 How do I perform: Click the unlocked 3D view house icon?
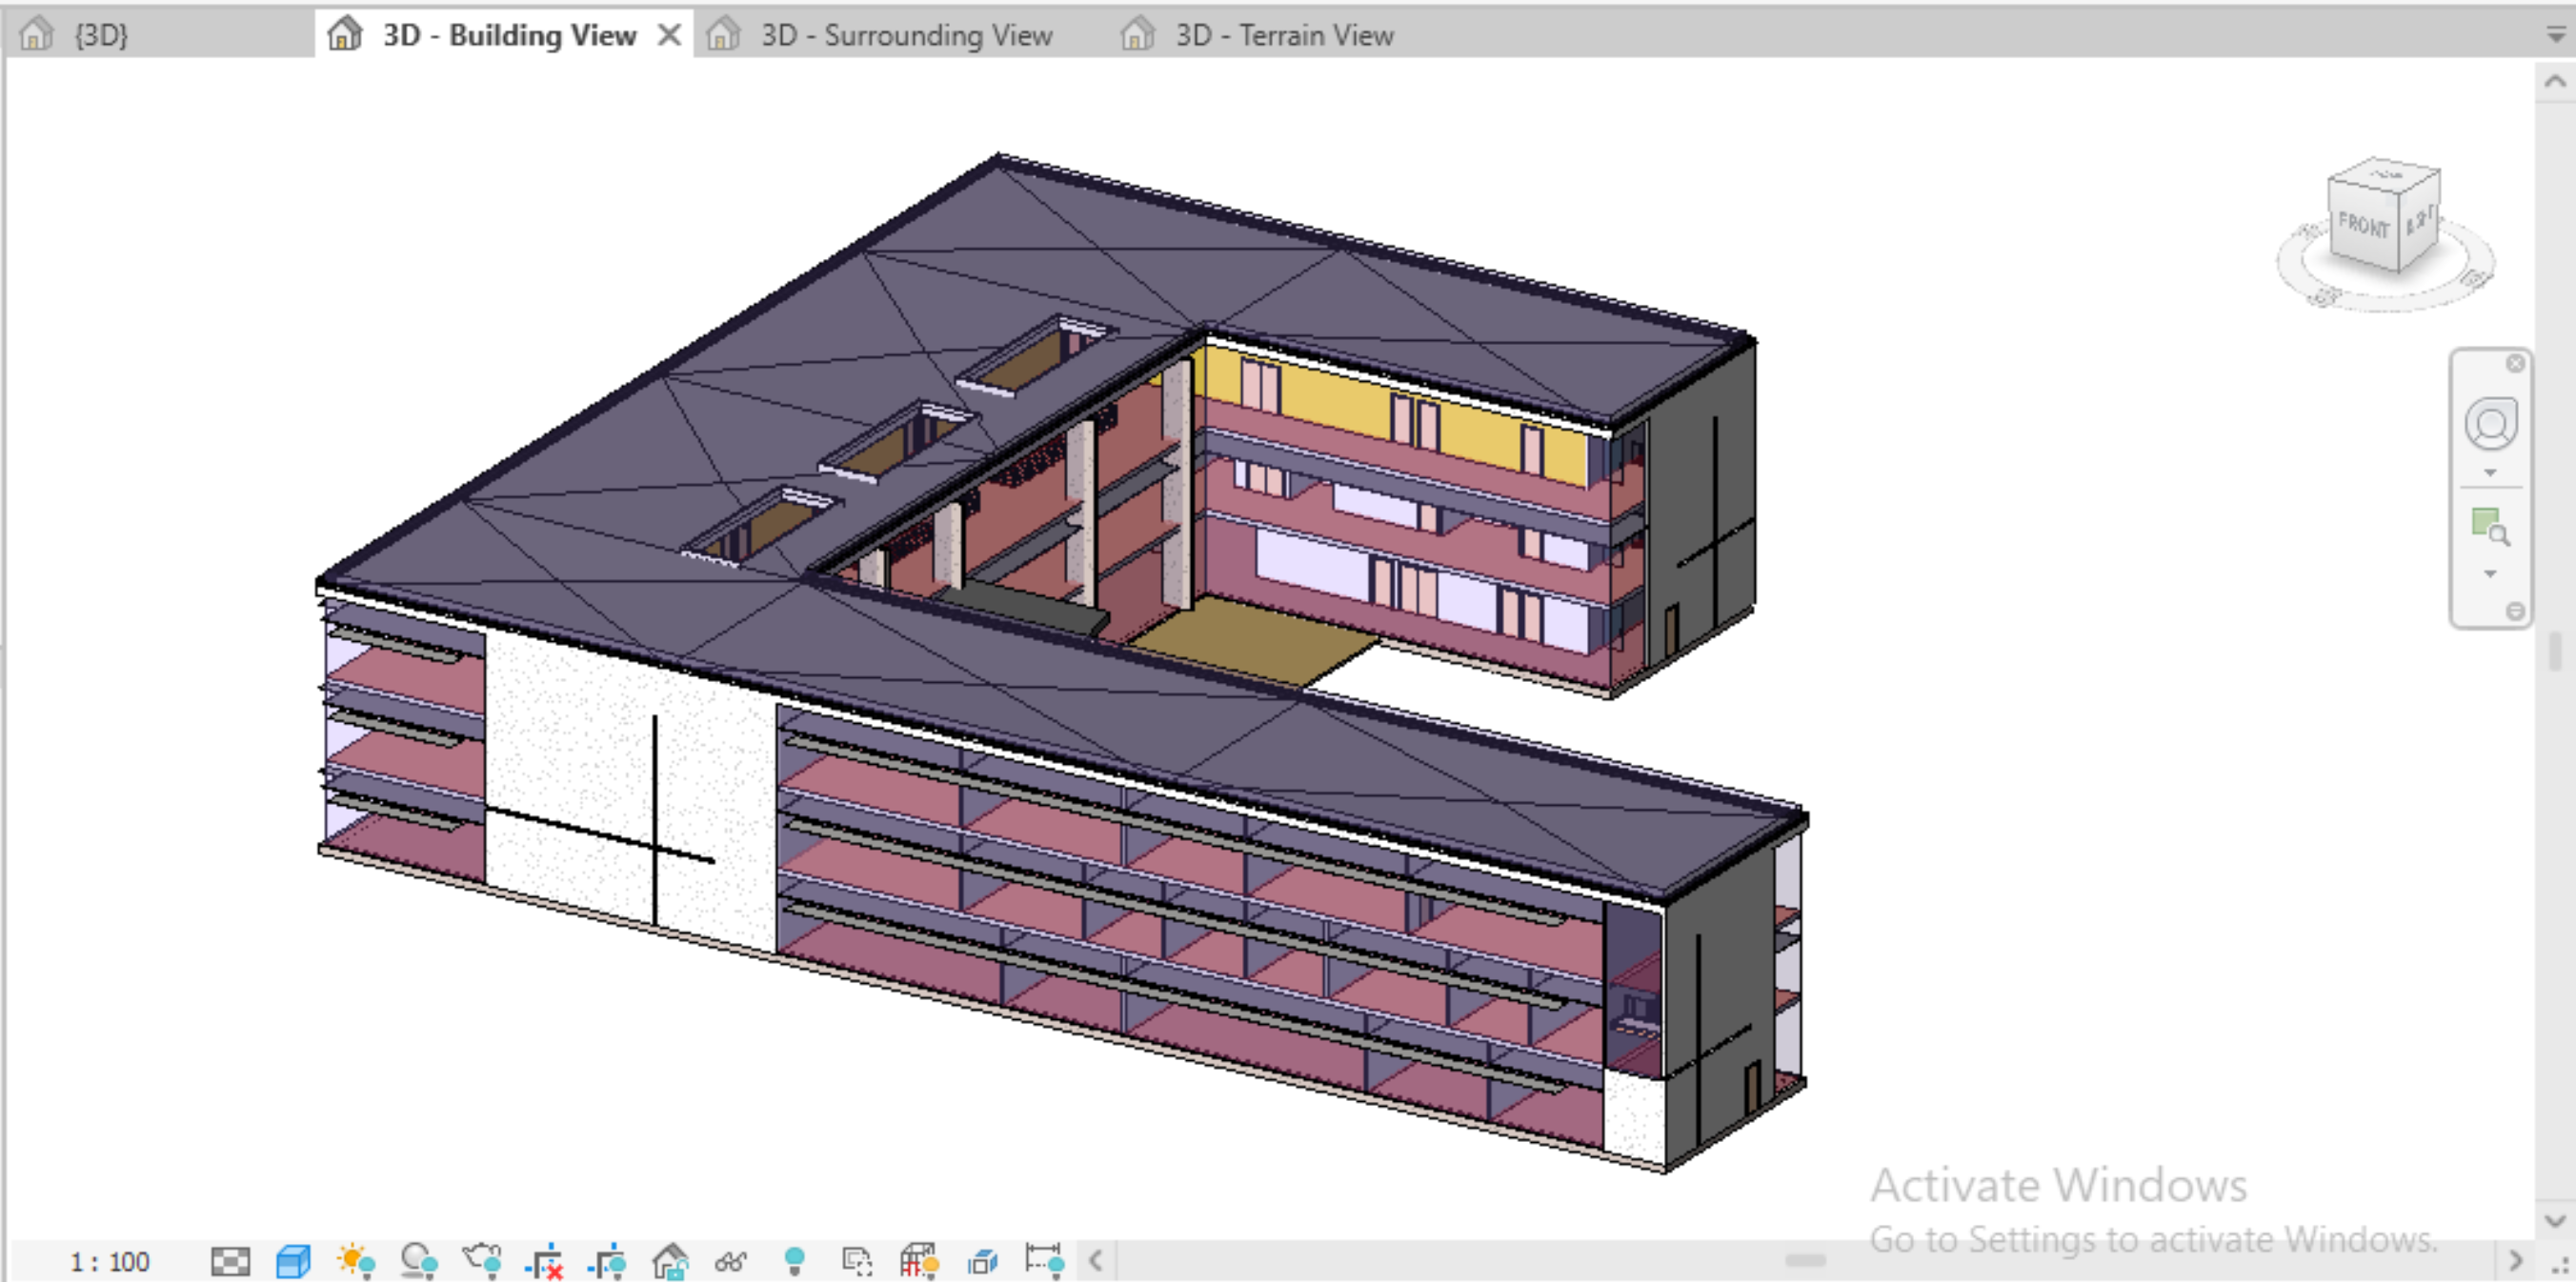point(670,1262)
